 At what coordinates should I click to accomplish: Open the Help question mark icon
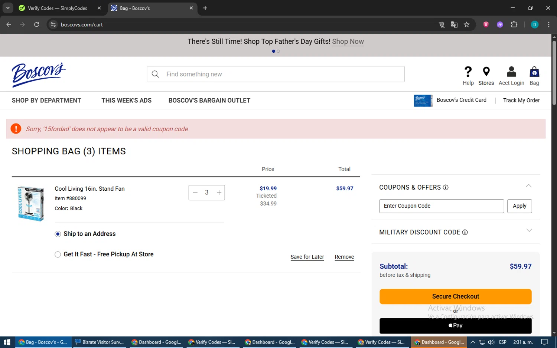tap(468, 72)
